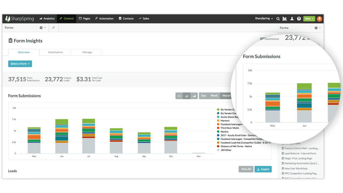Viewport: 343px width, 193px height.
Task: Toggle 189 Other legend entry
Action: click(x=224, y=150)
